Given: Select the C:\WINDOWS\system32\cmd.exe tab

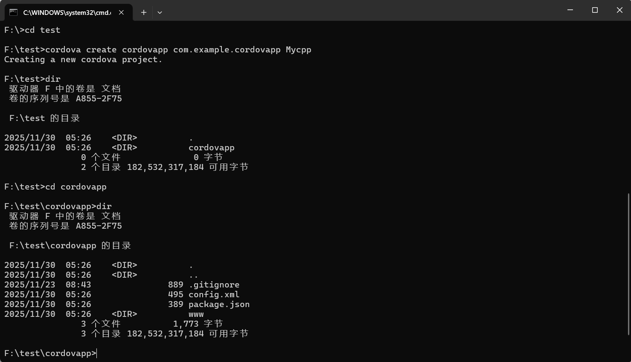Looking at the screenshot, I should (68, 12).
